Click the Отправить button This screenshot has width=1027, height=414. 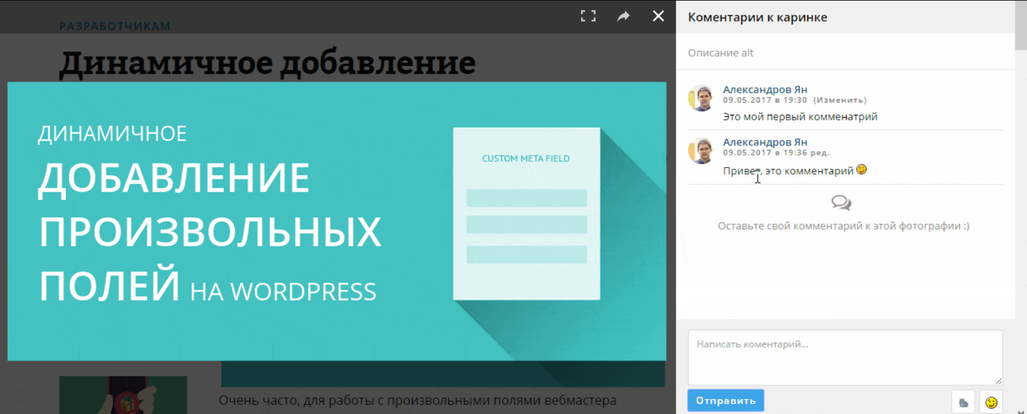click(726, 401)
